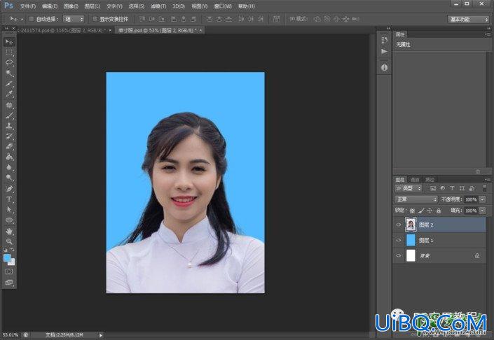Open the History panel icon
This screenshot has height=340, width=494.
[385, 40]
